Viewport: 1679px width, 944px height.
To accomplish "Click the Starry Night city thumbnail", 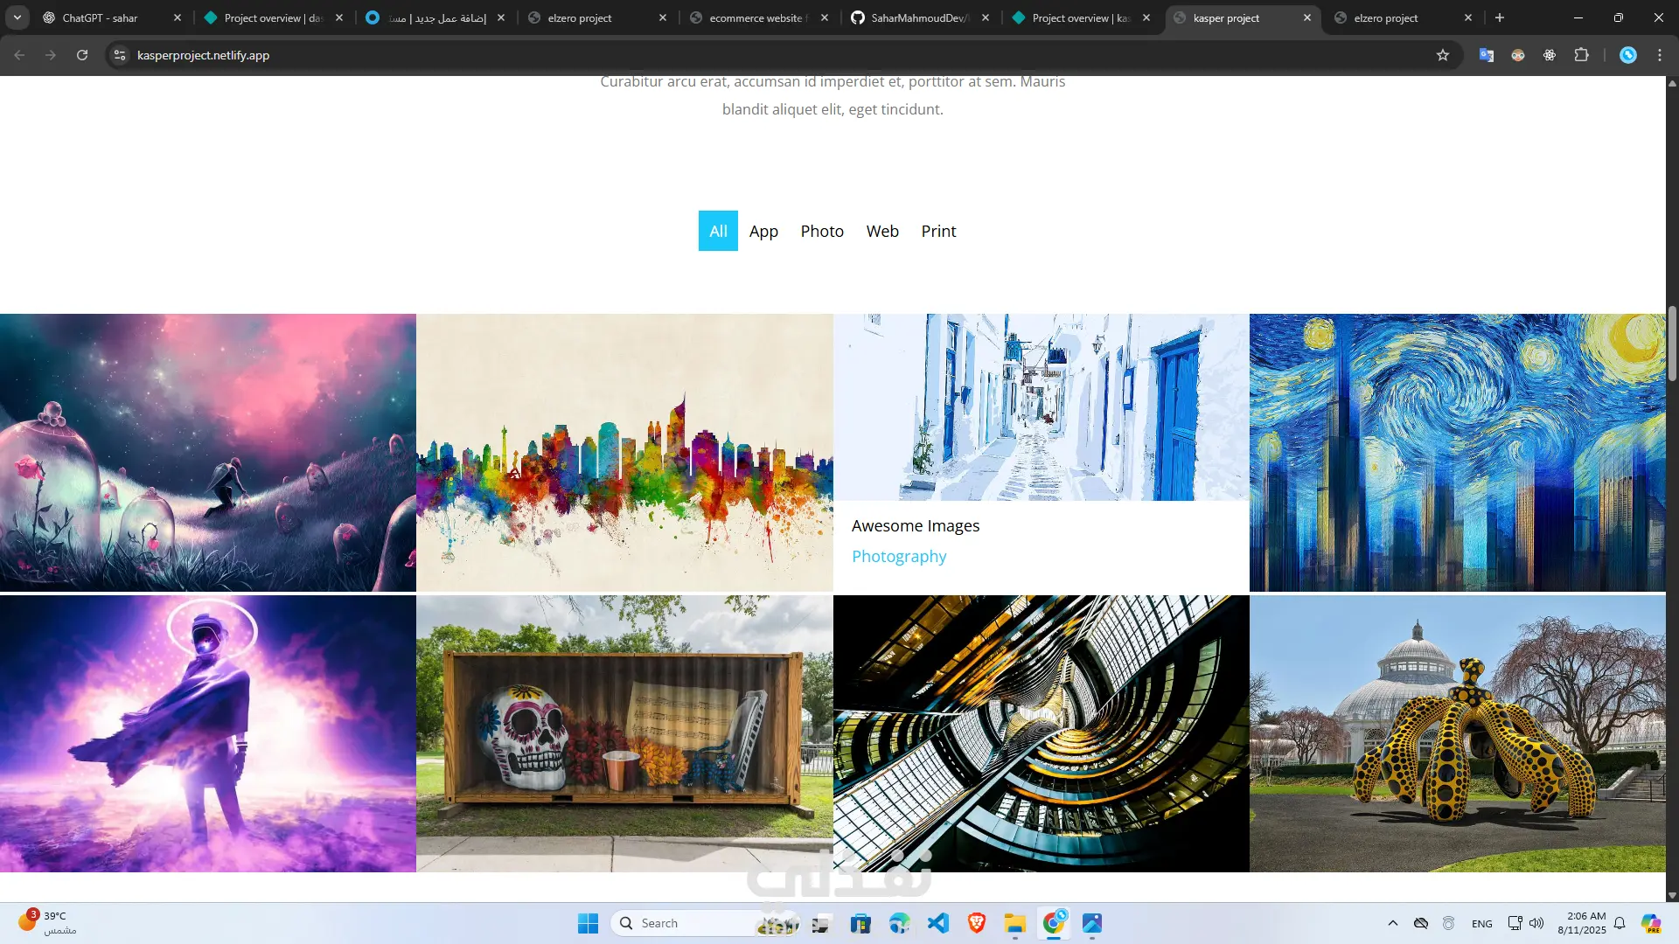I will click(x=1457, y=452).
